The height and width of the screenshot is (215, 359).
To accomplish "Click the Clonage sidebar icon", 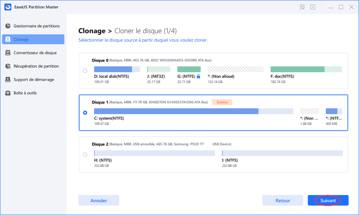I will [x=8, y=39].
